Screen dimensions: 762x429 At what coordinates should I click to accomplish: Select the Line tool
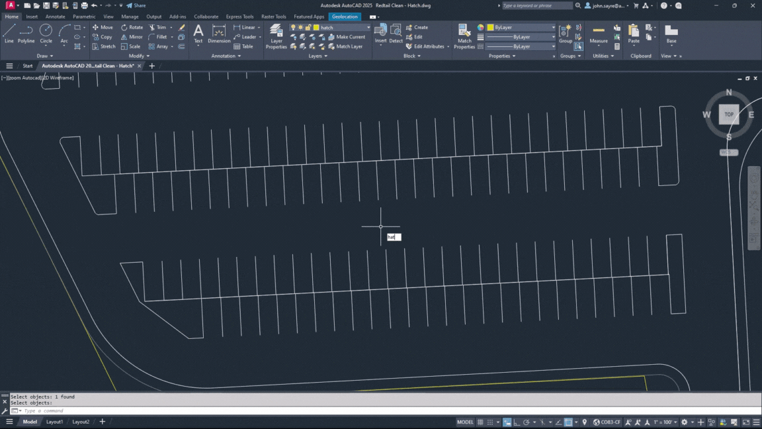(9, 34)
